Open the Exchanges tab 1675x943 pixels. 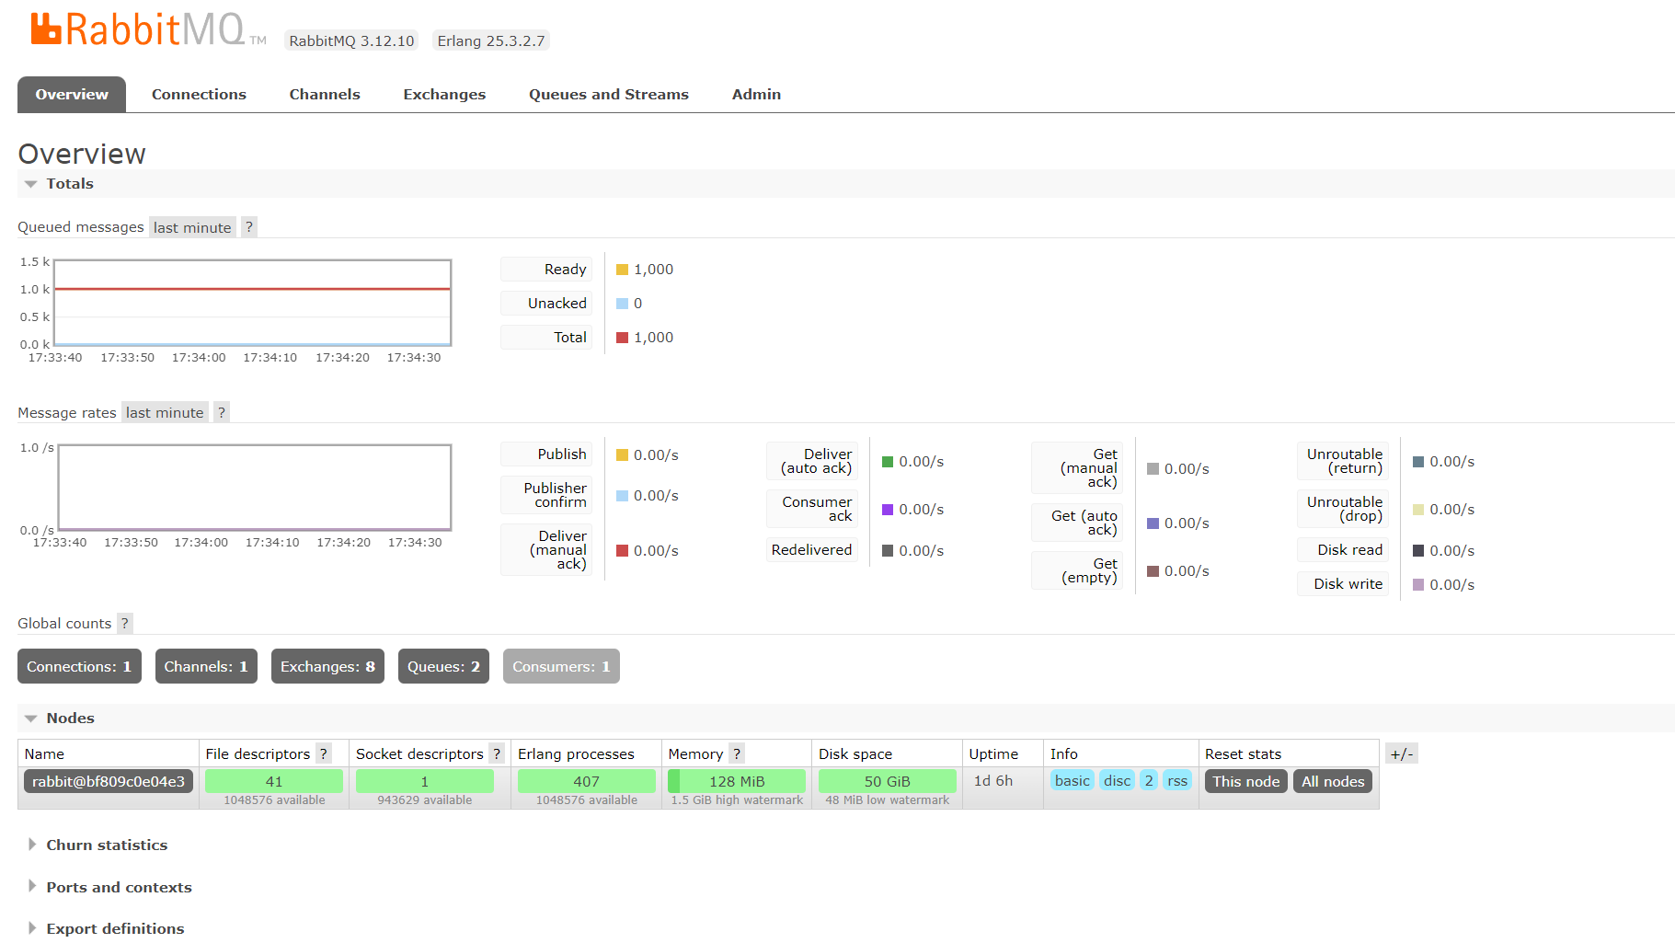tap(444, 95)
